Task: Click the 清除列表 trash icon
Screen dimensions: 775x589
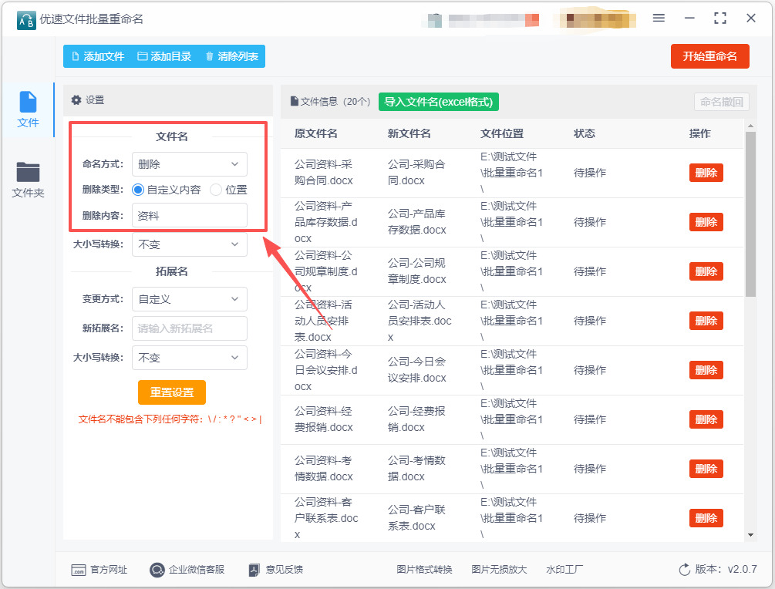Action: click(x=209, y=56)
